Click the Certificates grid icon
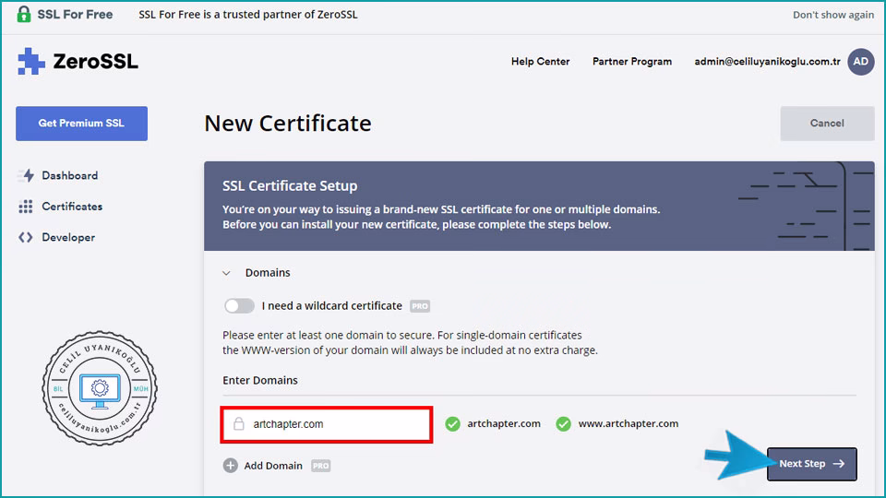The height and width of the screenshot is (498, 886). 26,207
